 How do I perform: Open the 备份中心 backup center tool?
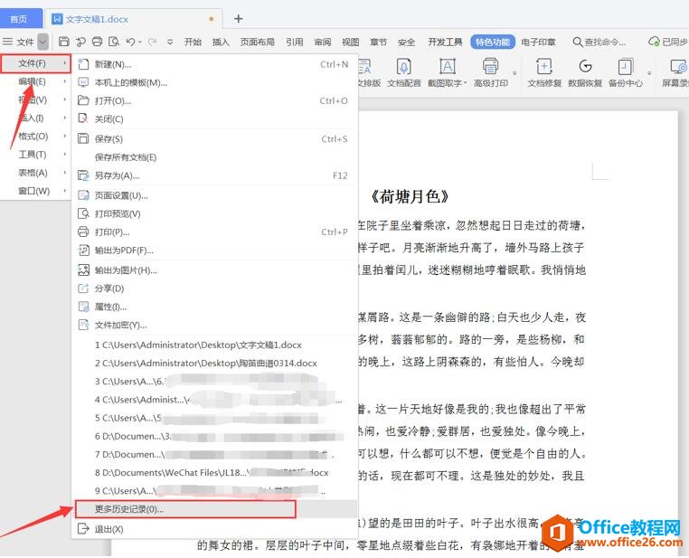[626, 72]
